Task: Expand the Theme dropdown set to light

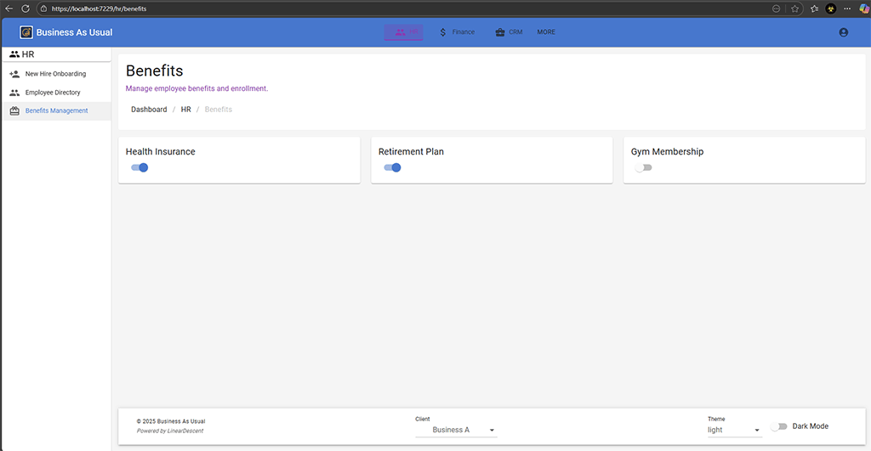Action: [734, 430]
